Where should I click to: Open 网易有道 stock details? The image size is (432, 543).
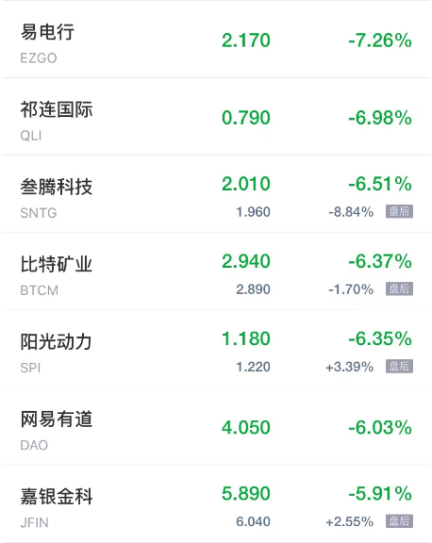click(x=216, y=427)
